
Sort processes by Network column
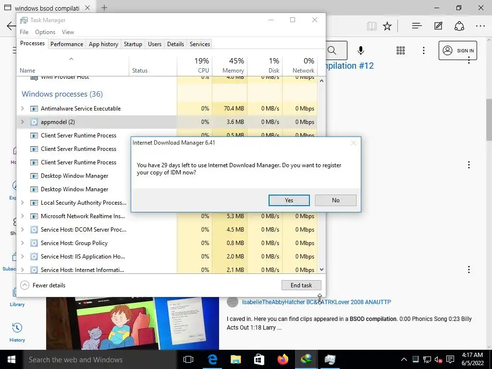point(300,65)
